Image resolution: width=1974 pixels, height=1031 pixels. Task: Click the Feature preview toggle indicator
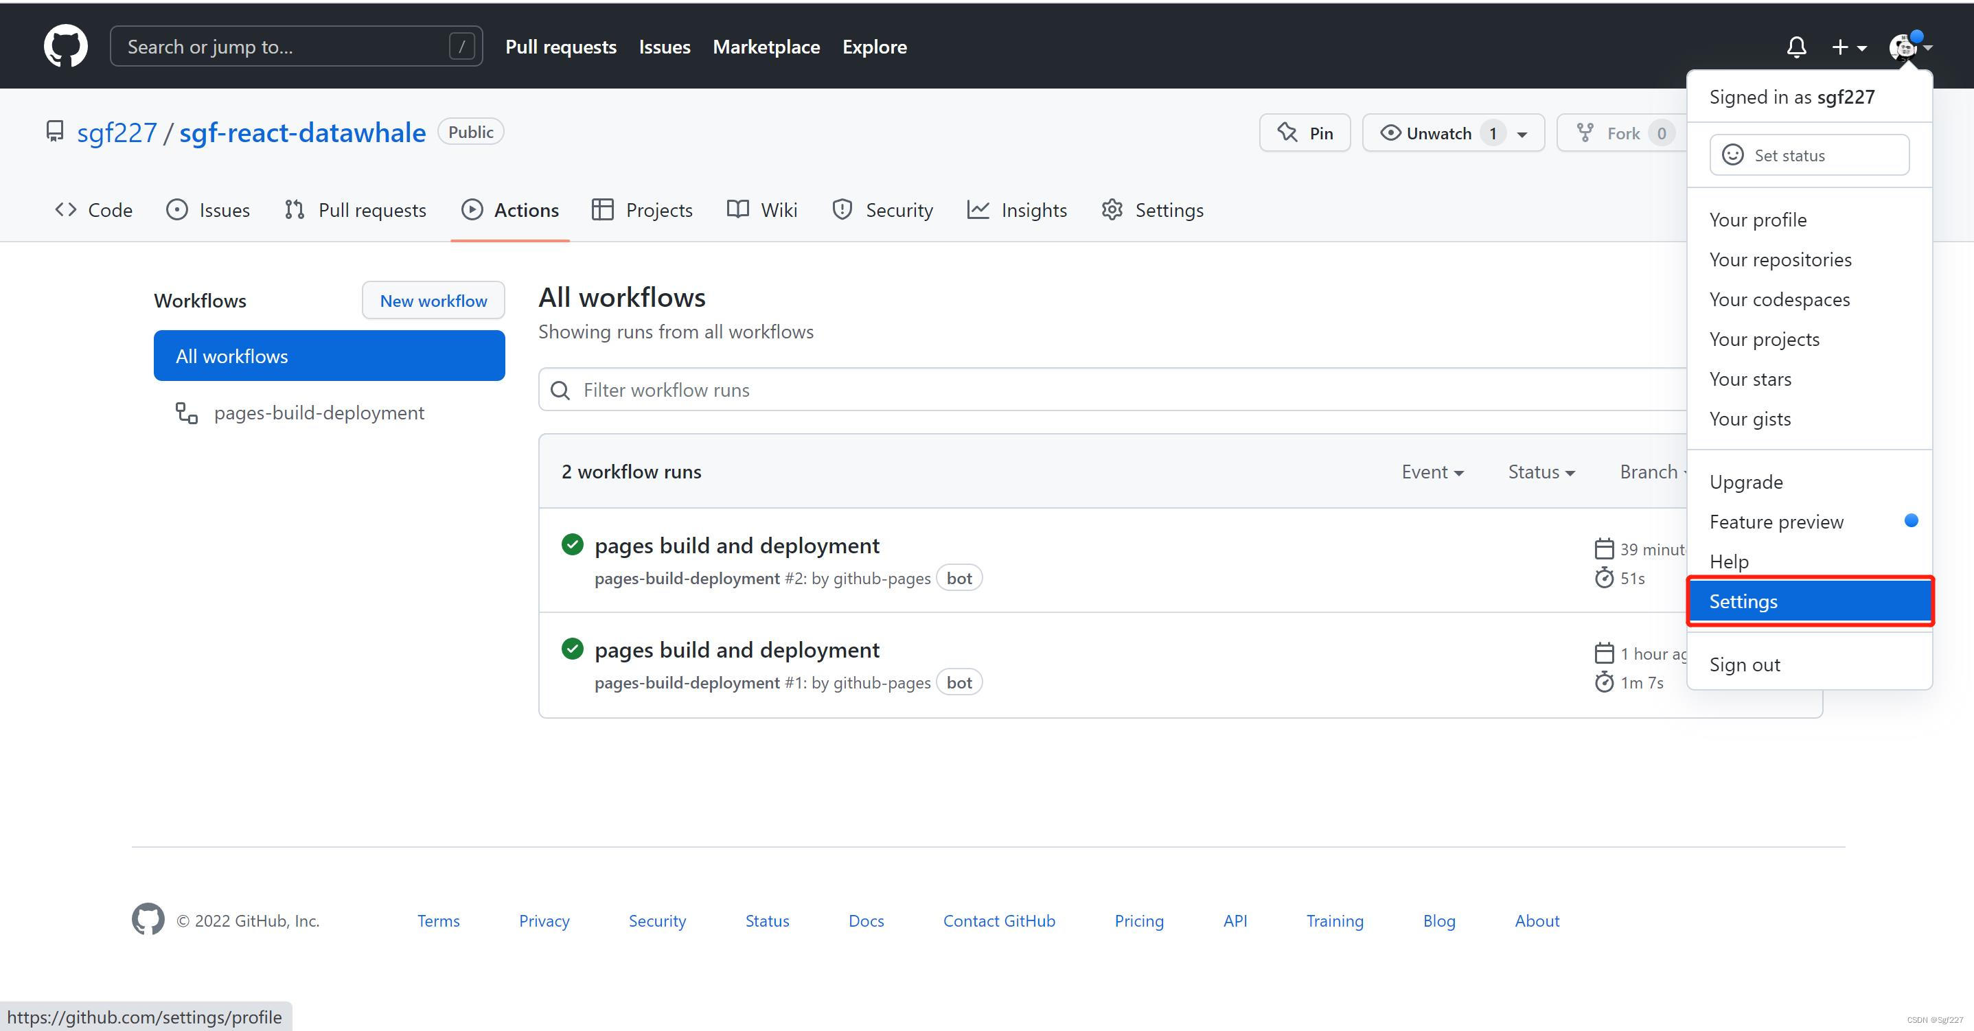pyautogui.click(x=1909, y=521)
